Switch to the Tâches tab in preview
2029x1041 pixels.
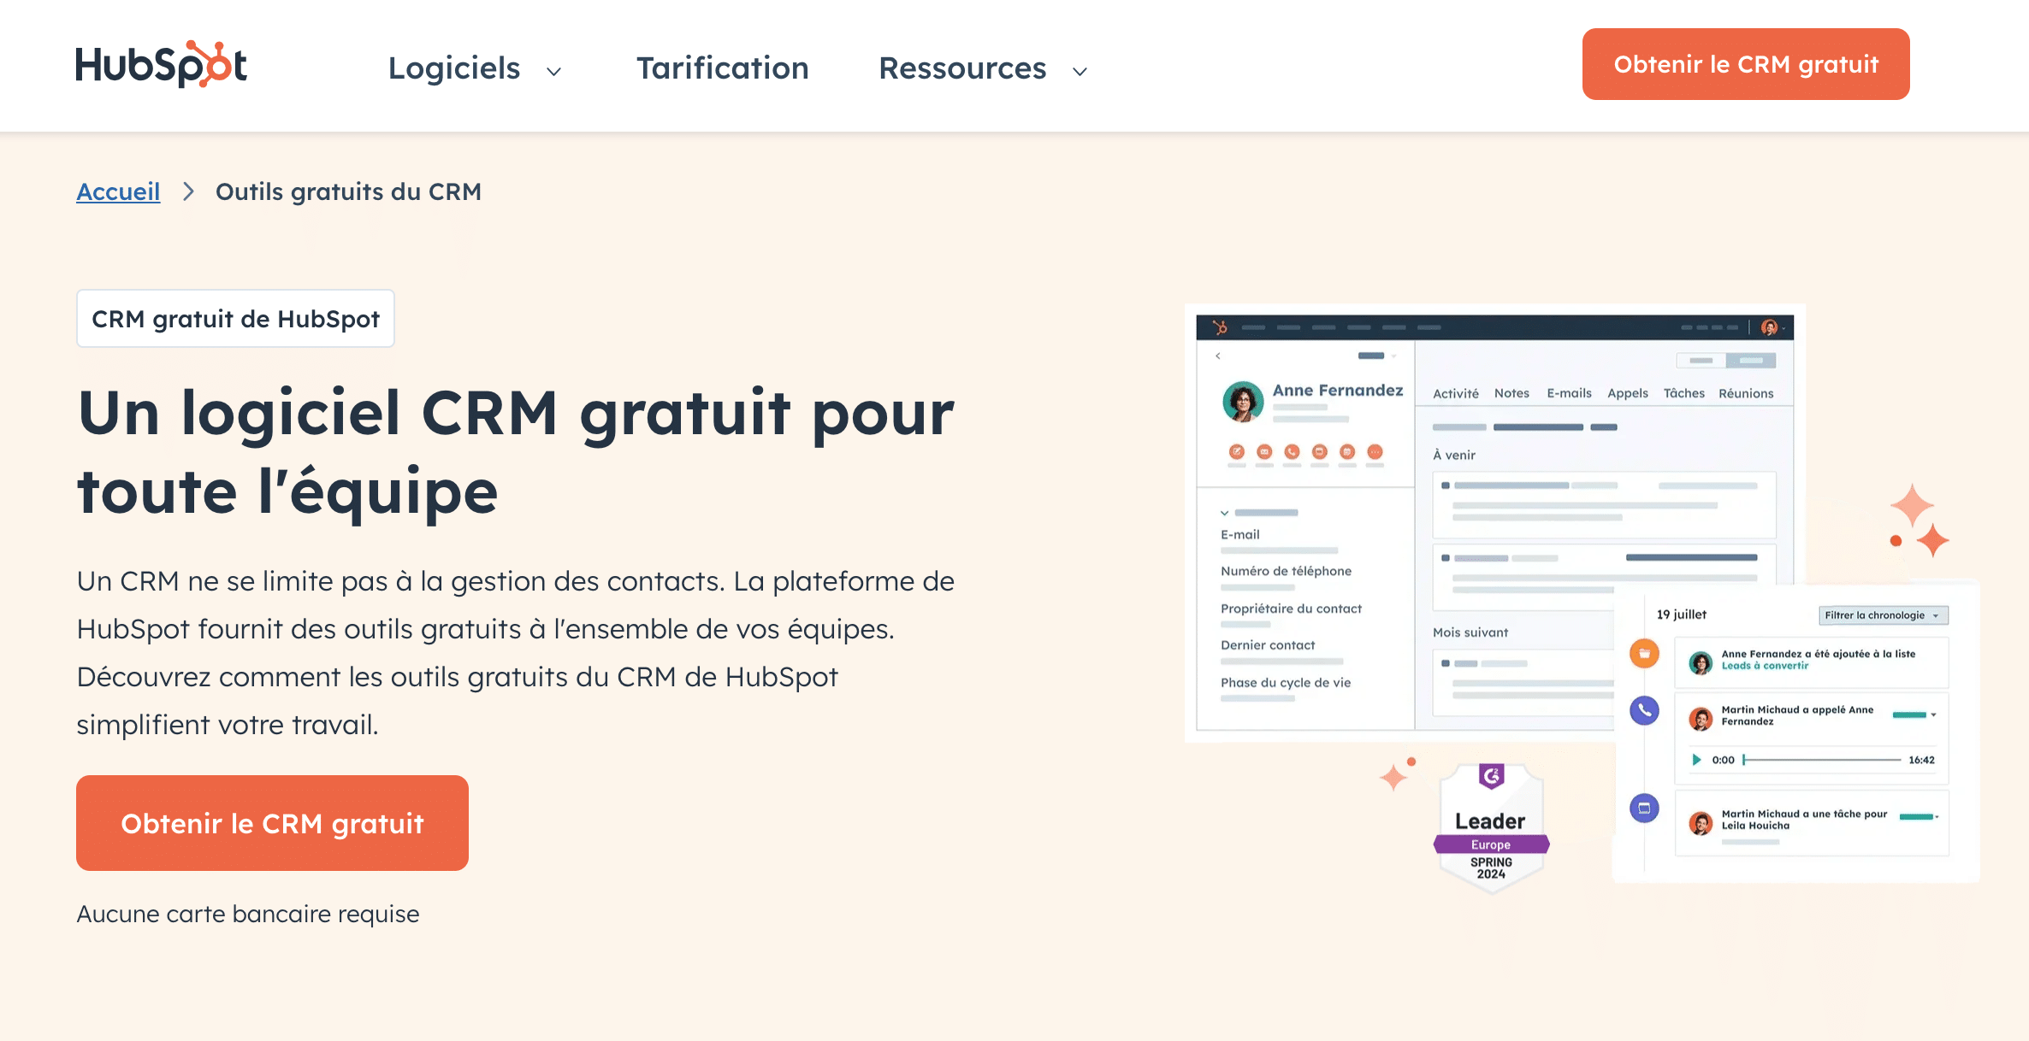pyautogui.click(x=1683, y=393)
